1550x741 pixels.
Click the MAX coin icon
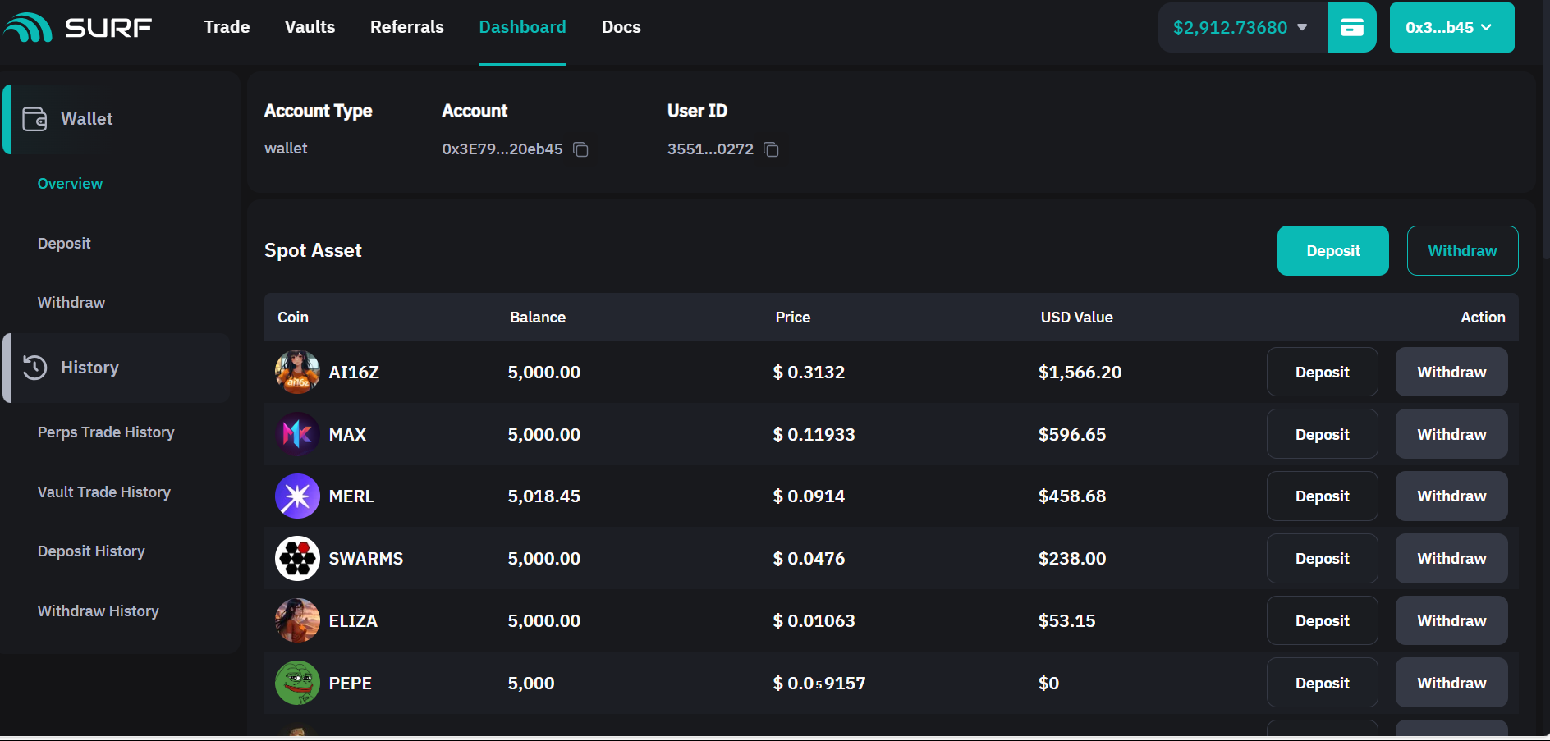297,434
